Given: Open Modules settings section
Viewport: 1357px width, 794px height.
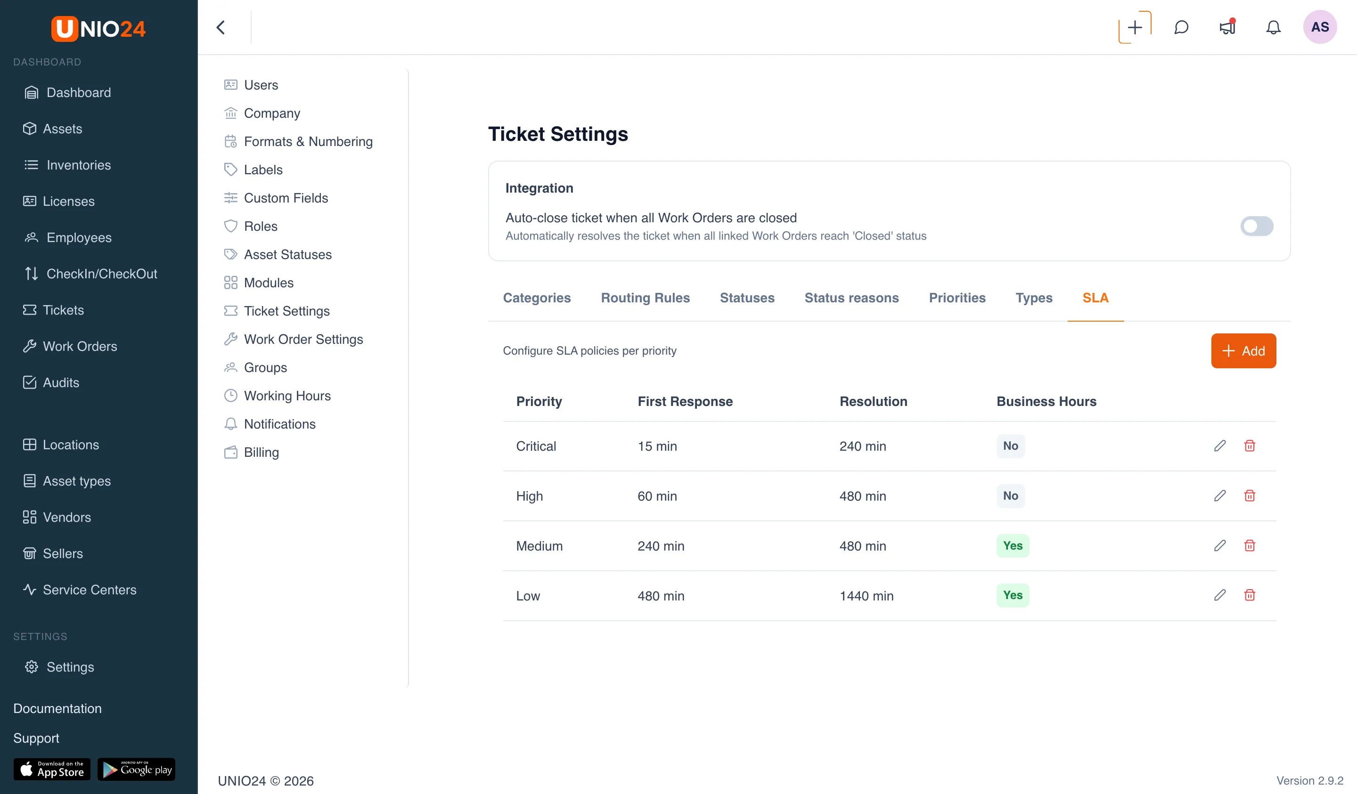Looking at the screenshot, I should pyautogui.click(x=259, y=283).
